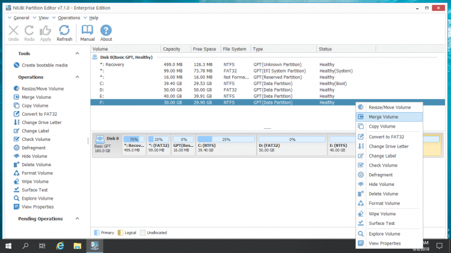Image resolution: width=451 pixels, height=253 pixels.
Task: Click the Create bootable media icon
Action: pyautogui.click(x=16, y=65)
